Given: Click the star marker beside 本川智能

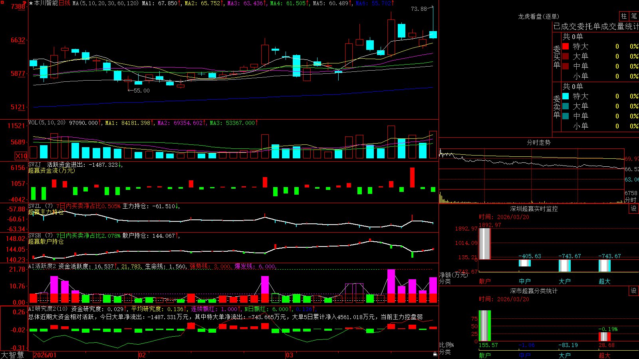Looking at the screenshot, I should (31, 3).
